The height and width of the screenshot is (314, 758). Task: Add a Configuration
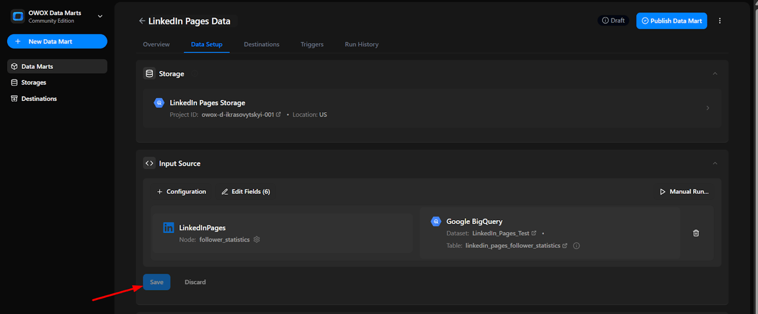pyautogui.click(x=181, y=191)
